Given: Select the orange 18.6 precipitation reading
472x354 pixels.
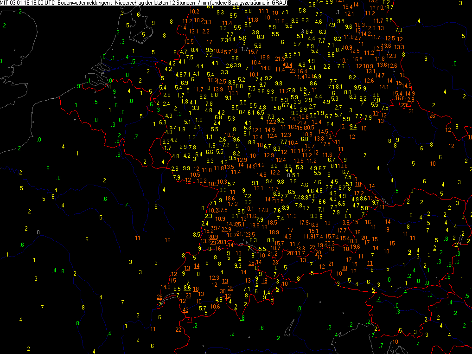Looking at the screenshot, I should pyautogui.click(x=230, y=198).
